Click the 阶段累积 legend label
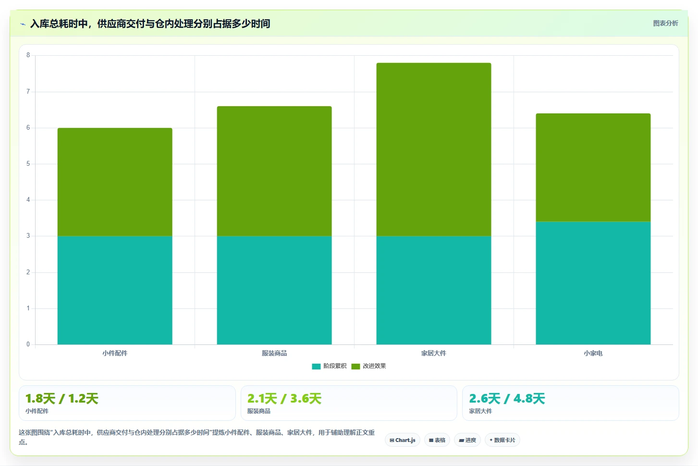Viewport: 698px width, 466px height. click(x=335, y=366)
